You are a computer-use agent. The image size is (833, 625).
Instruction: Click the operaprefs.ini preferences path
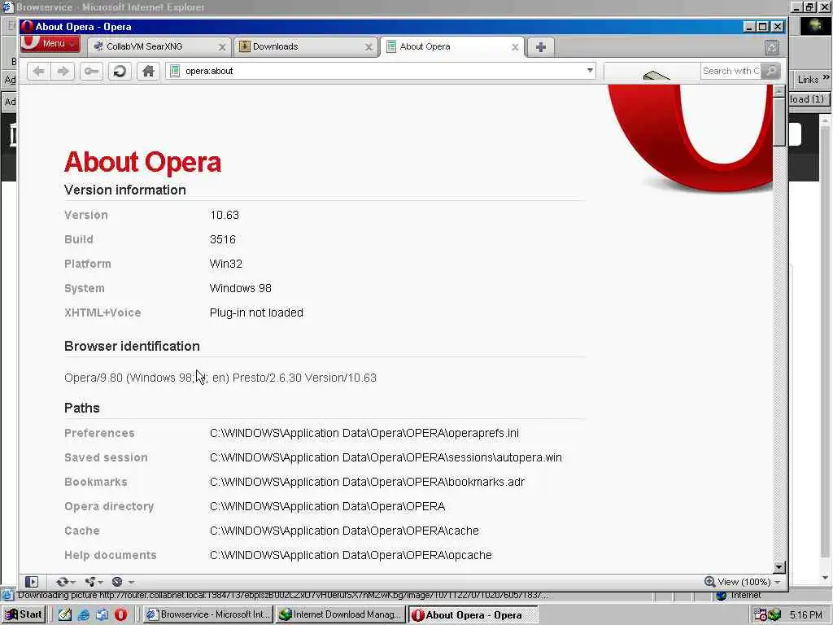[364, 433]
